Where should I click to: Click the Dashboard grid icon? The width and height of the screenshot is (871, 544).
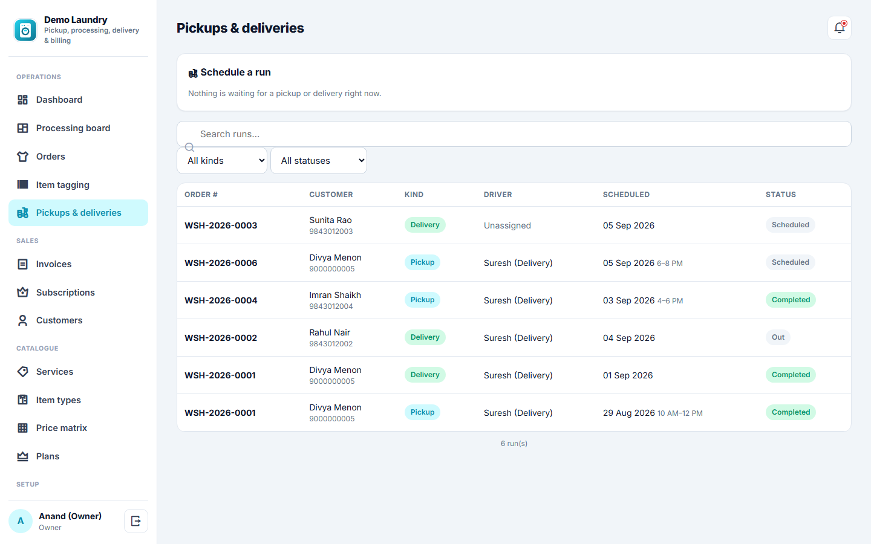[x=23, y=100]
